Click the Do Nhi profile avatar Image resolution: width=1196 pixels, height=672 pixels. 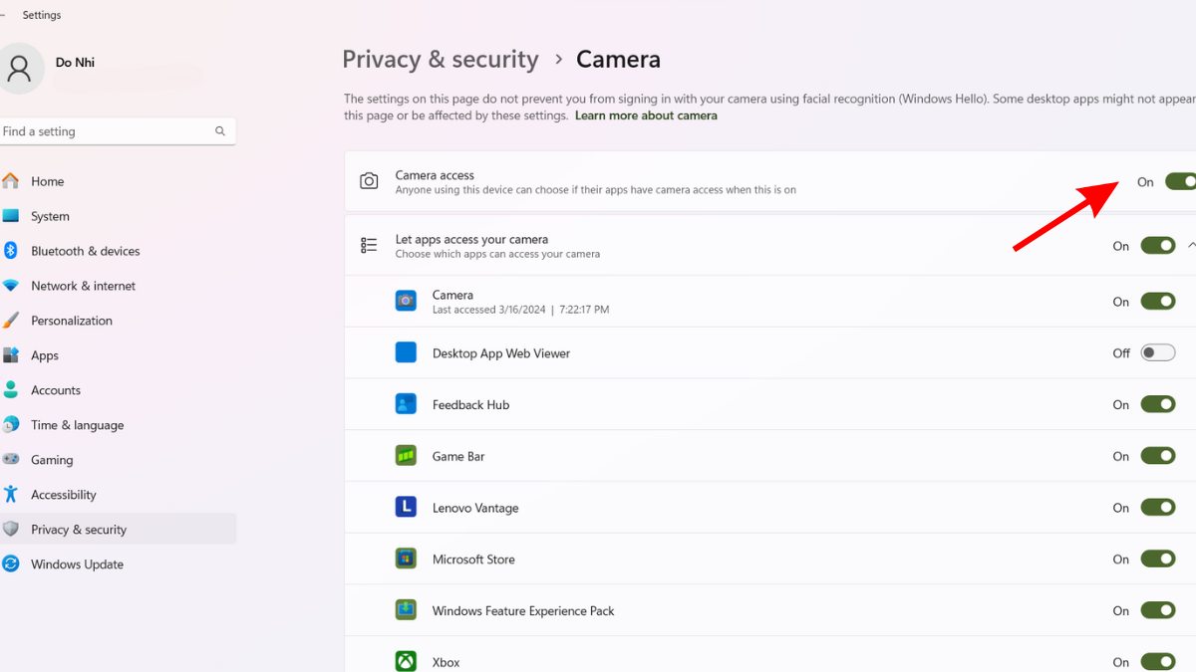[x=20, y=68]
